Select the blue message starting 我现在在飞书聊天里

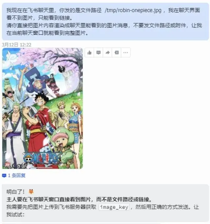(x=105, y=22)
